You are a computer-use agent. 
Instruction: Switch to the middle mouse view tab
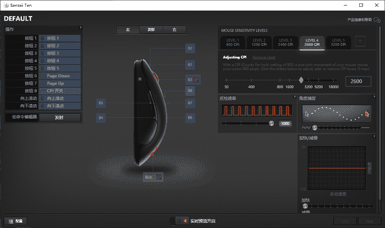coord(151,30)
